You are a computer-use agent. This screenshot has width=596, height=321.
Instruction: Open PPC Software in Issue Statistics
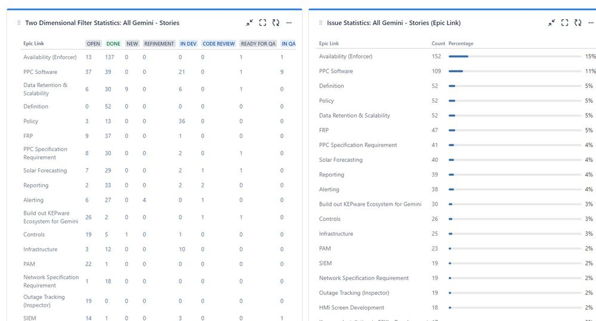336,71
